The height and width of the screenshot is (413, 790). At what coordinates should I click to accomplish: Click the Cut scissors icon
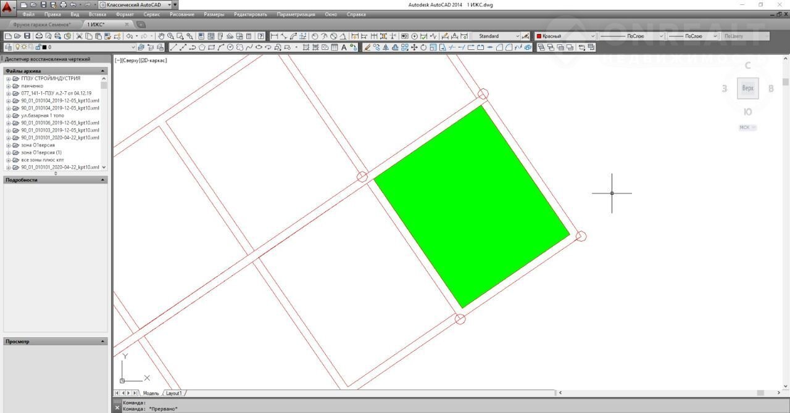click(x=80, y=36)
